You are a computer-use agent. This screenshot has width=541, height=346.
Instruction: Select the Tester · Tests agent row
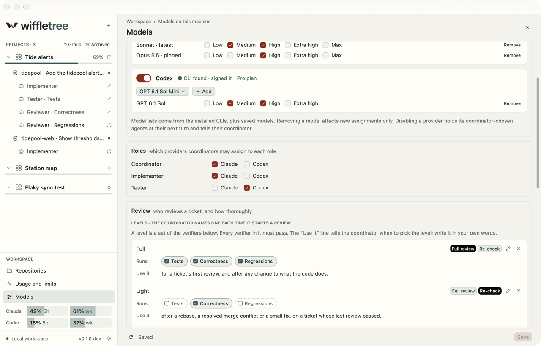click(59, 99)
